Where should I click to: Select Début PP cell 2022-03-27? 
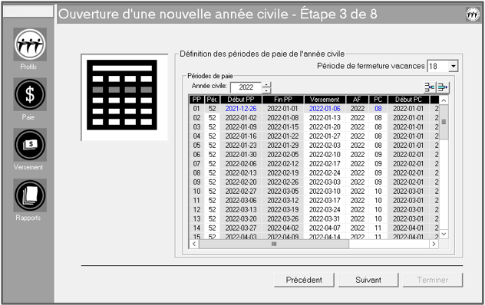click(241, 228)
